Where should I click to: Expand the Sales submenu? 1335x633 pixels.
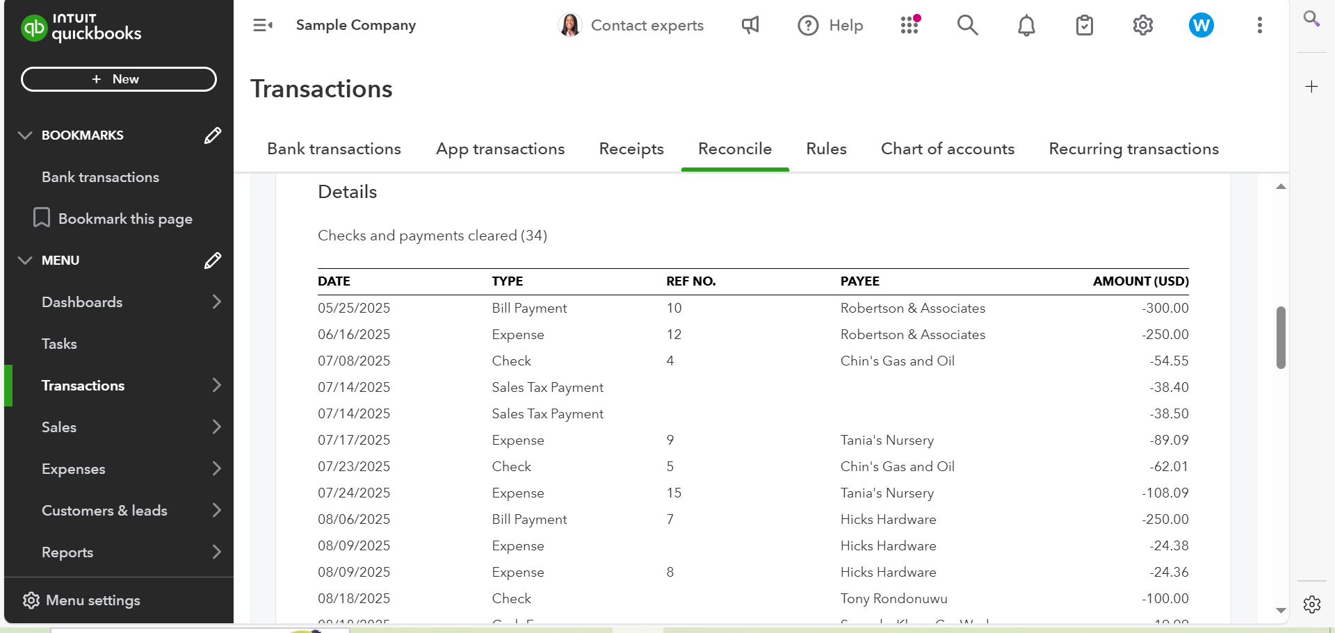pyautogui.click(x=216, y=427)
